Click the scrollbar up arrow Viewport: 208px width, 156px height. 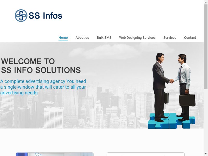click(x=206, y=2)
